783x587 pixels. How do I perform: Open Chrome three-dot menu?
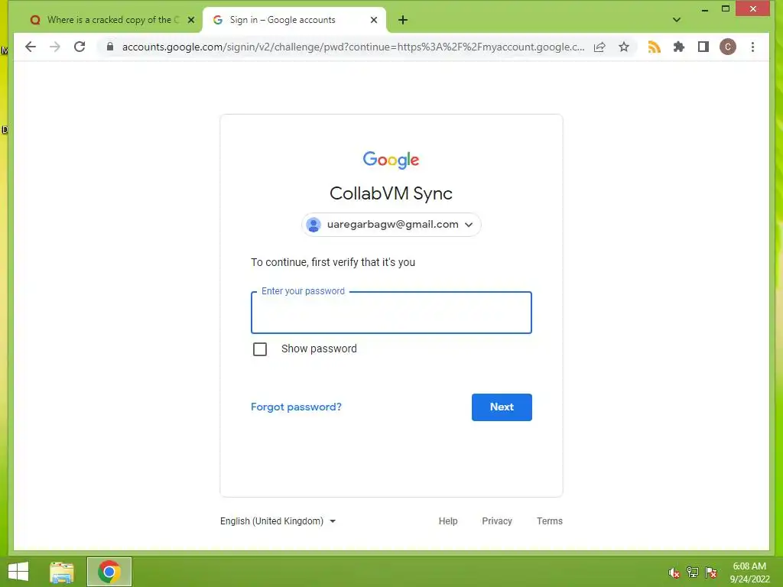[x=752, y=47]
